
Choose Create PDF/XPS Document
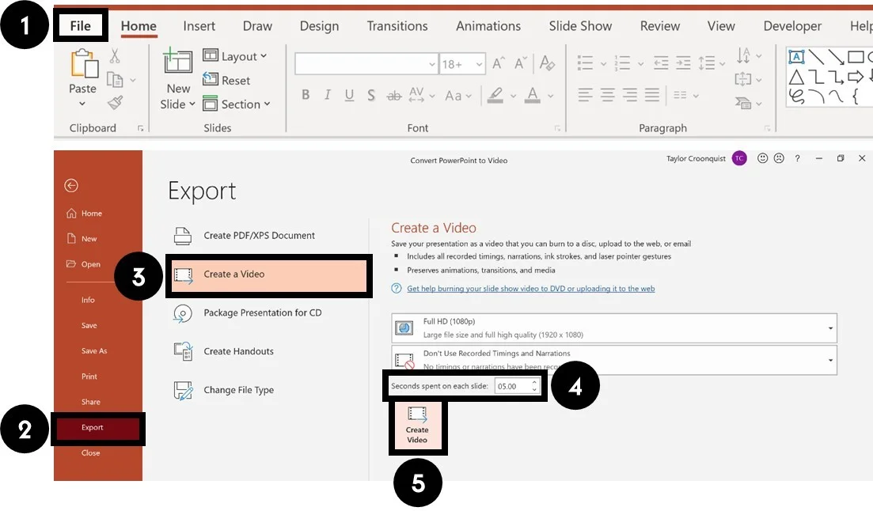[245, 236]
